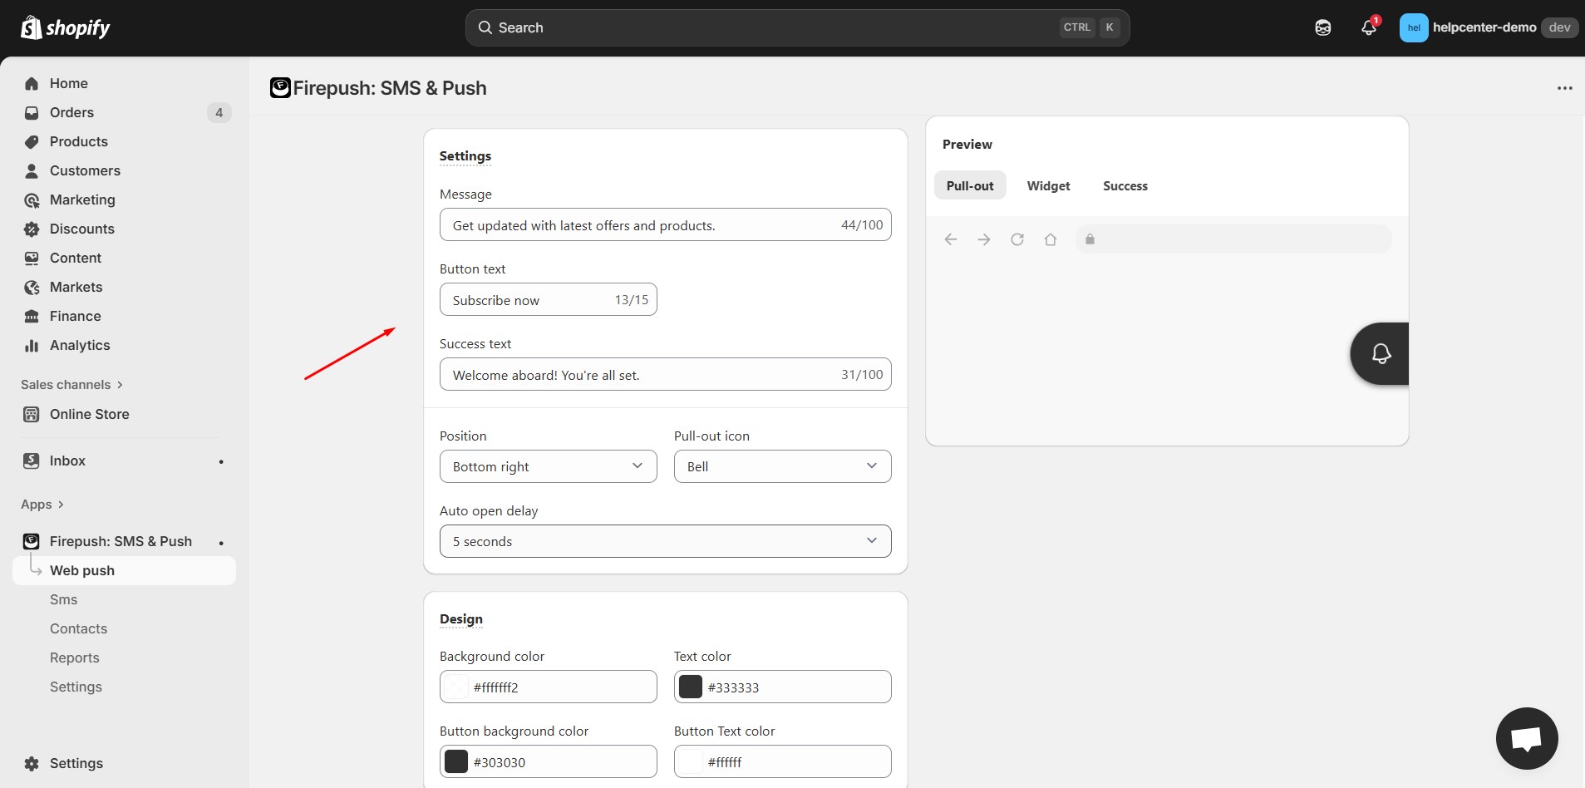Click the Button background color swatch
The image size is (1585, 788).
(456, 761)
